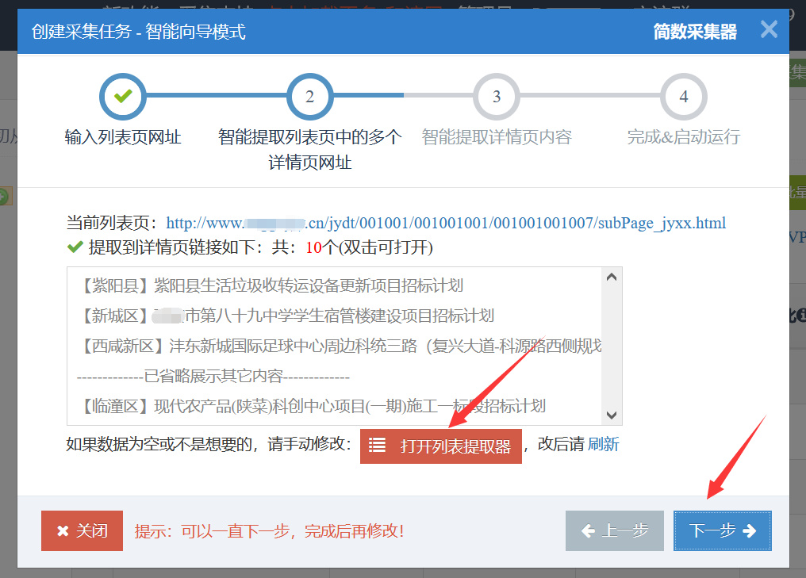Close the wizard dialog with the X icon
806x578 pixels.
[x=769, y=29]
